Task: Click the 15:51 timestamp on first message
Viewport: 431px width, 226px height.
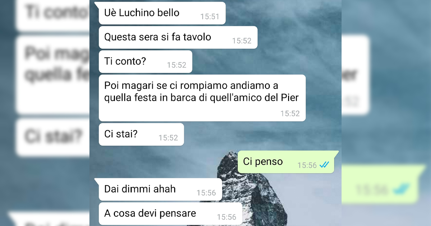Action: click(210, 17)
